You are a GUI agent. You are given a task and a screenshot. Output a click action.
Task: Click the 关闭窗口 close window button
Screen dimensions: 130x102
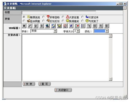tap(63, 90)
